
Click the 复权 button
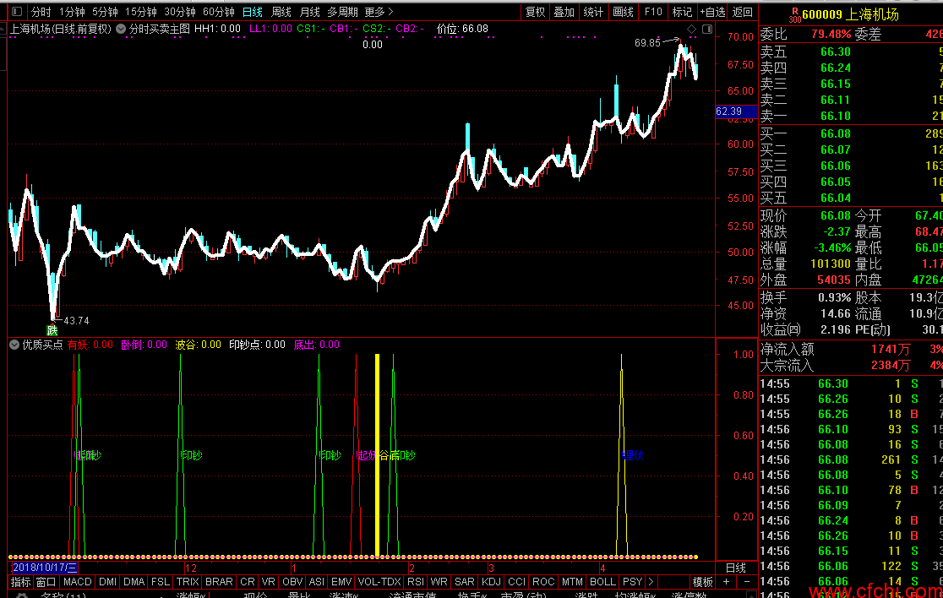[535, 12]
